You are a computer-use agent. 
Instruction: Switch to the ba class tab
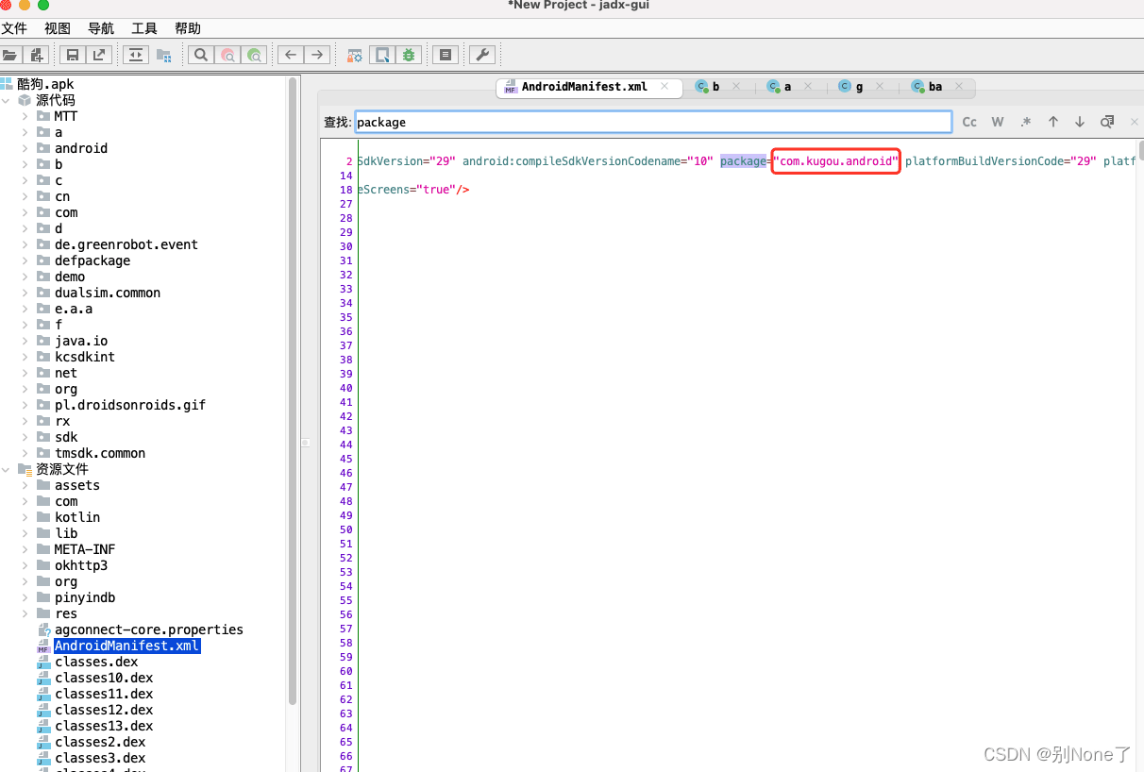pyautogui.click(x=934, y=87)
